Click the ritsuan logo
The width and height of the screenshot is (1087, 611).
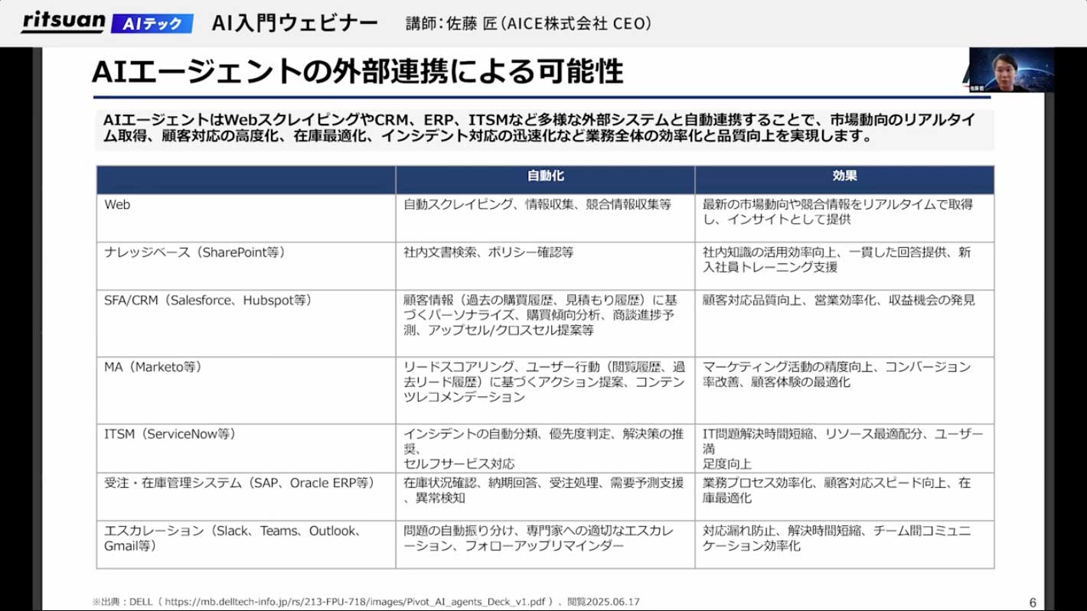(x=63, y=22)
